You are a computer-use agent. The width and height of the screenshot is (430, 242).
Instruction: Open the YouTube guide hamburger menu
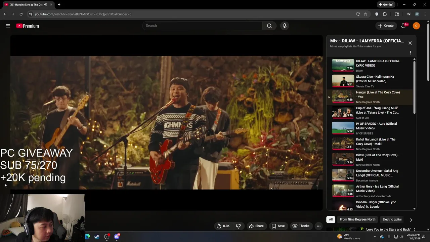pyautogui.click(x=8, y=26)
